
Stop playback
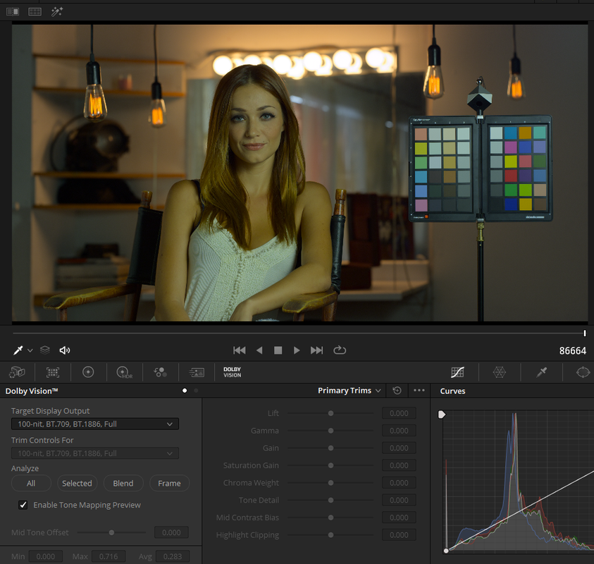(278, 350)
